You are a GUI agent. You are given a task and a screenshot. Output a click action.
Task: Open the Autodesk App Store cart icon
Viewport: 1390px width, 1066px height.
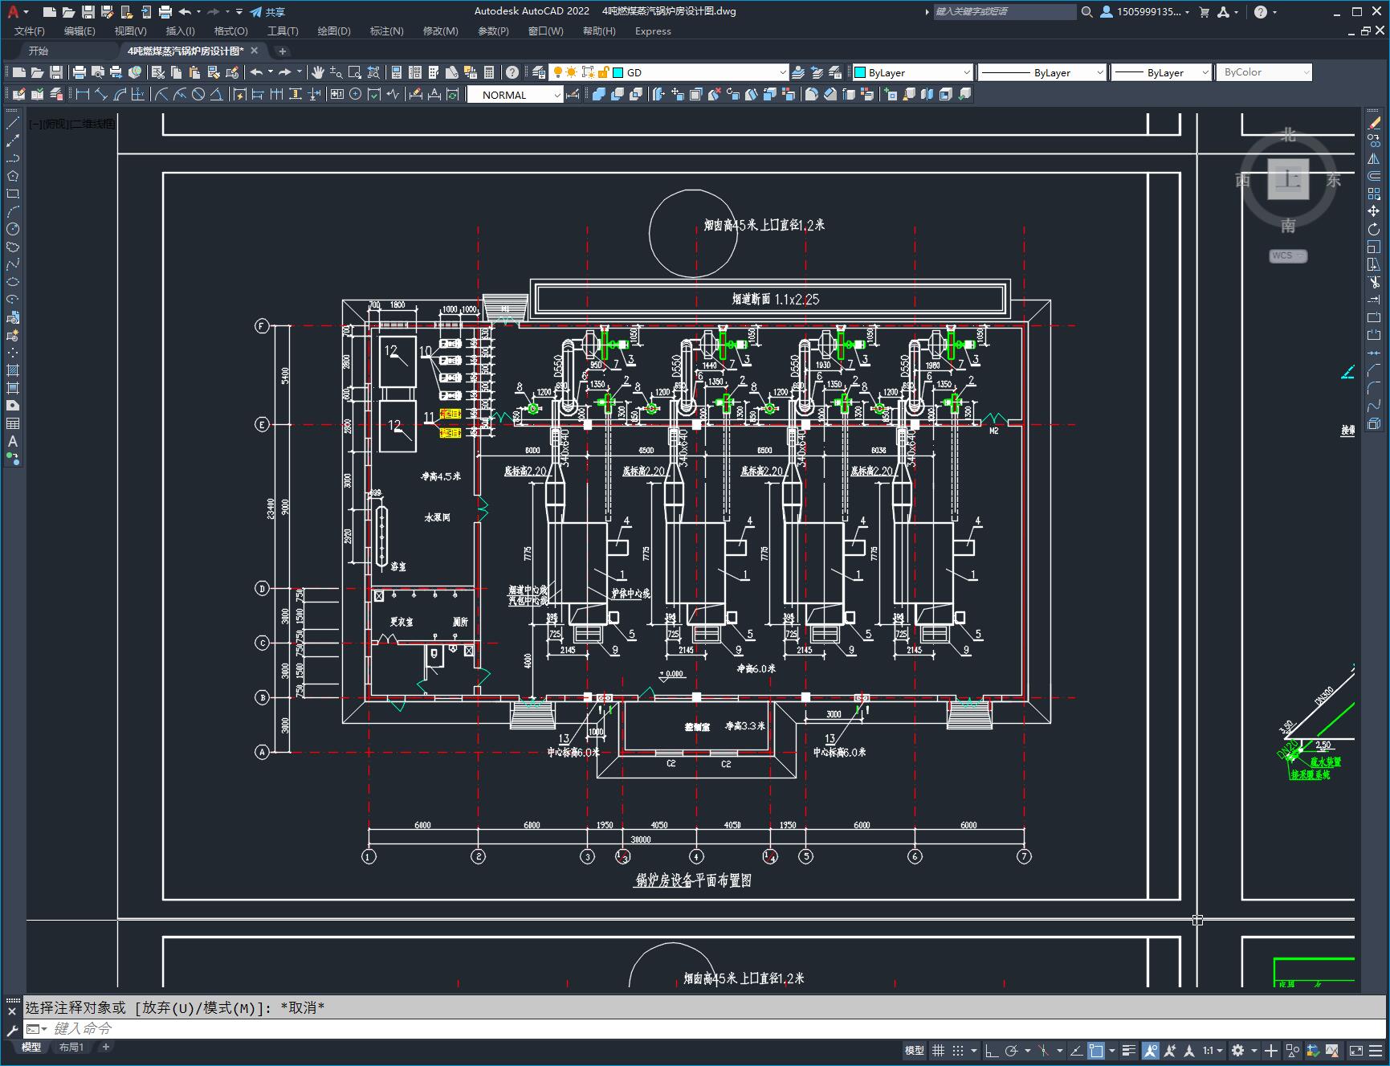click(1204, 12)
